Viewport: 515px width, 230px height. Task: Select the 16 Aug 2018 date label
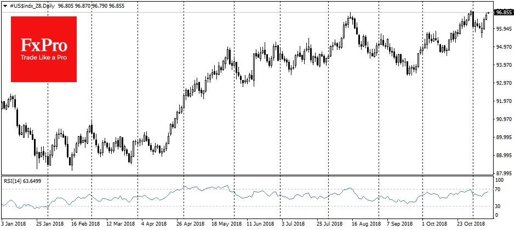[x=366, y=224]
